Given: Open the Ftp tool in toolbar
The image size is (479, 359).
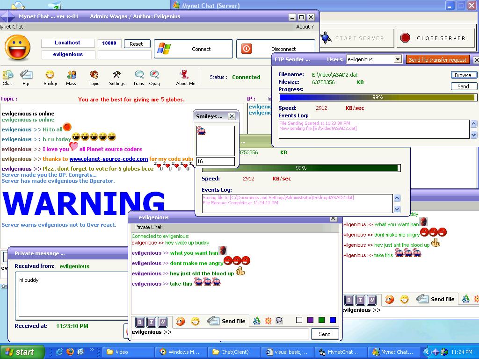Looking at the screenshot, I should pyautogui.click(x=26, y=77).
